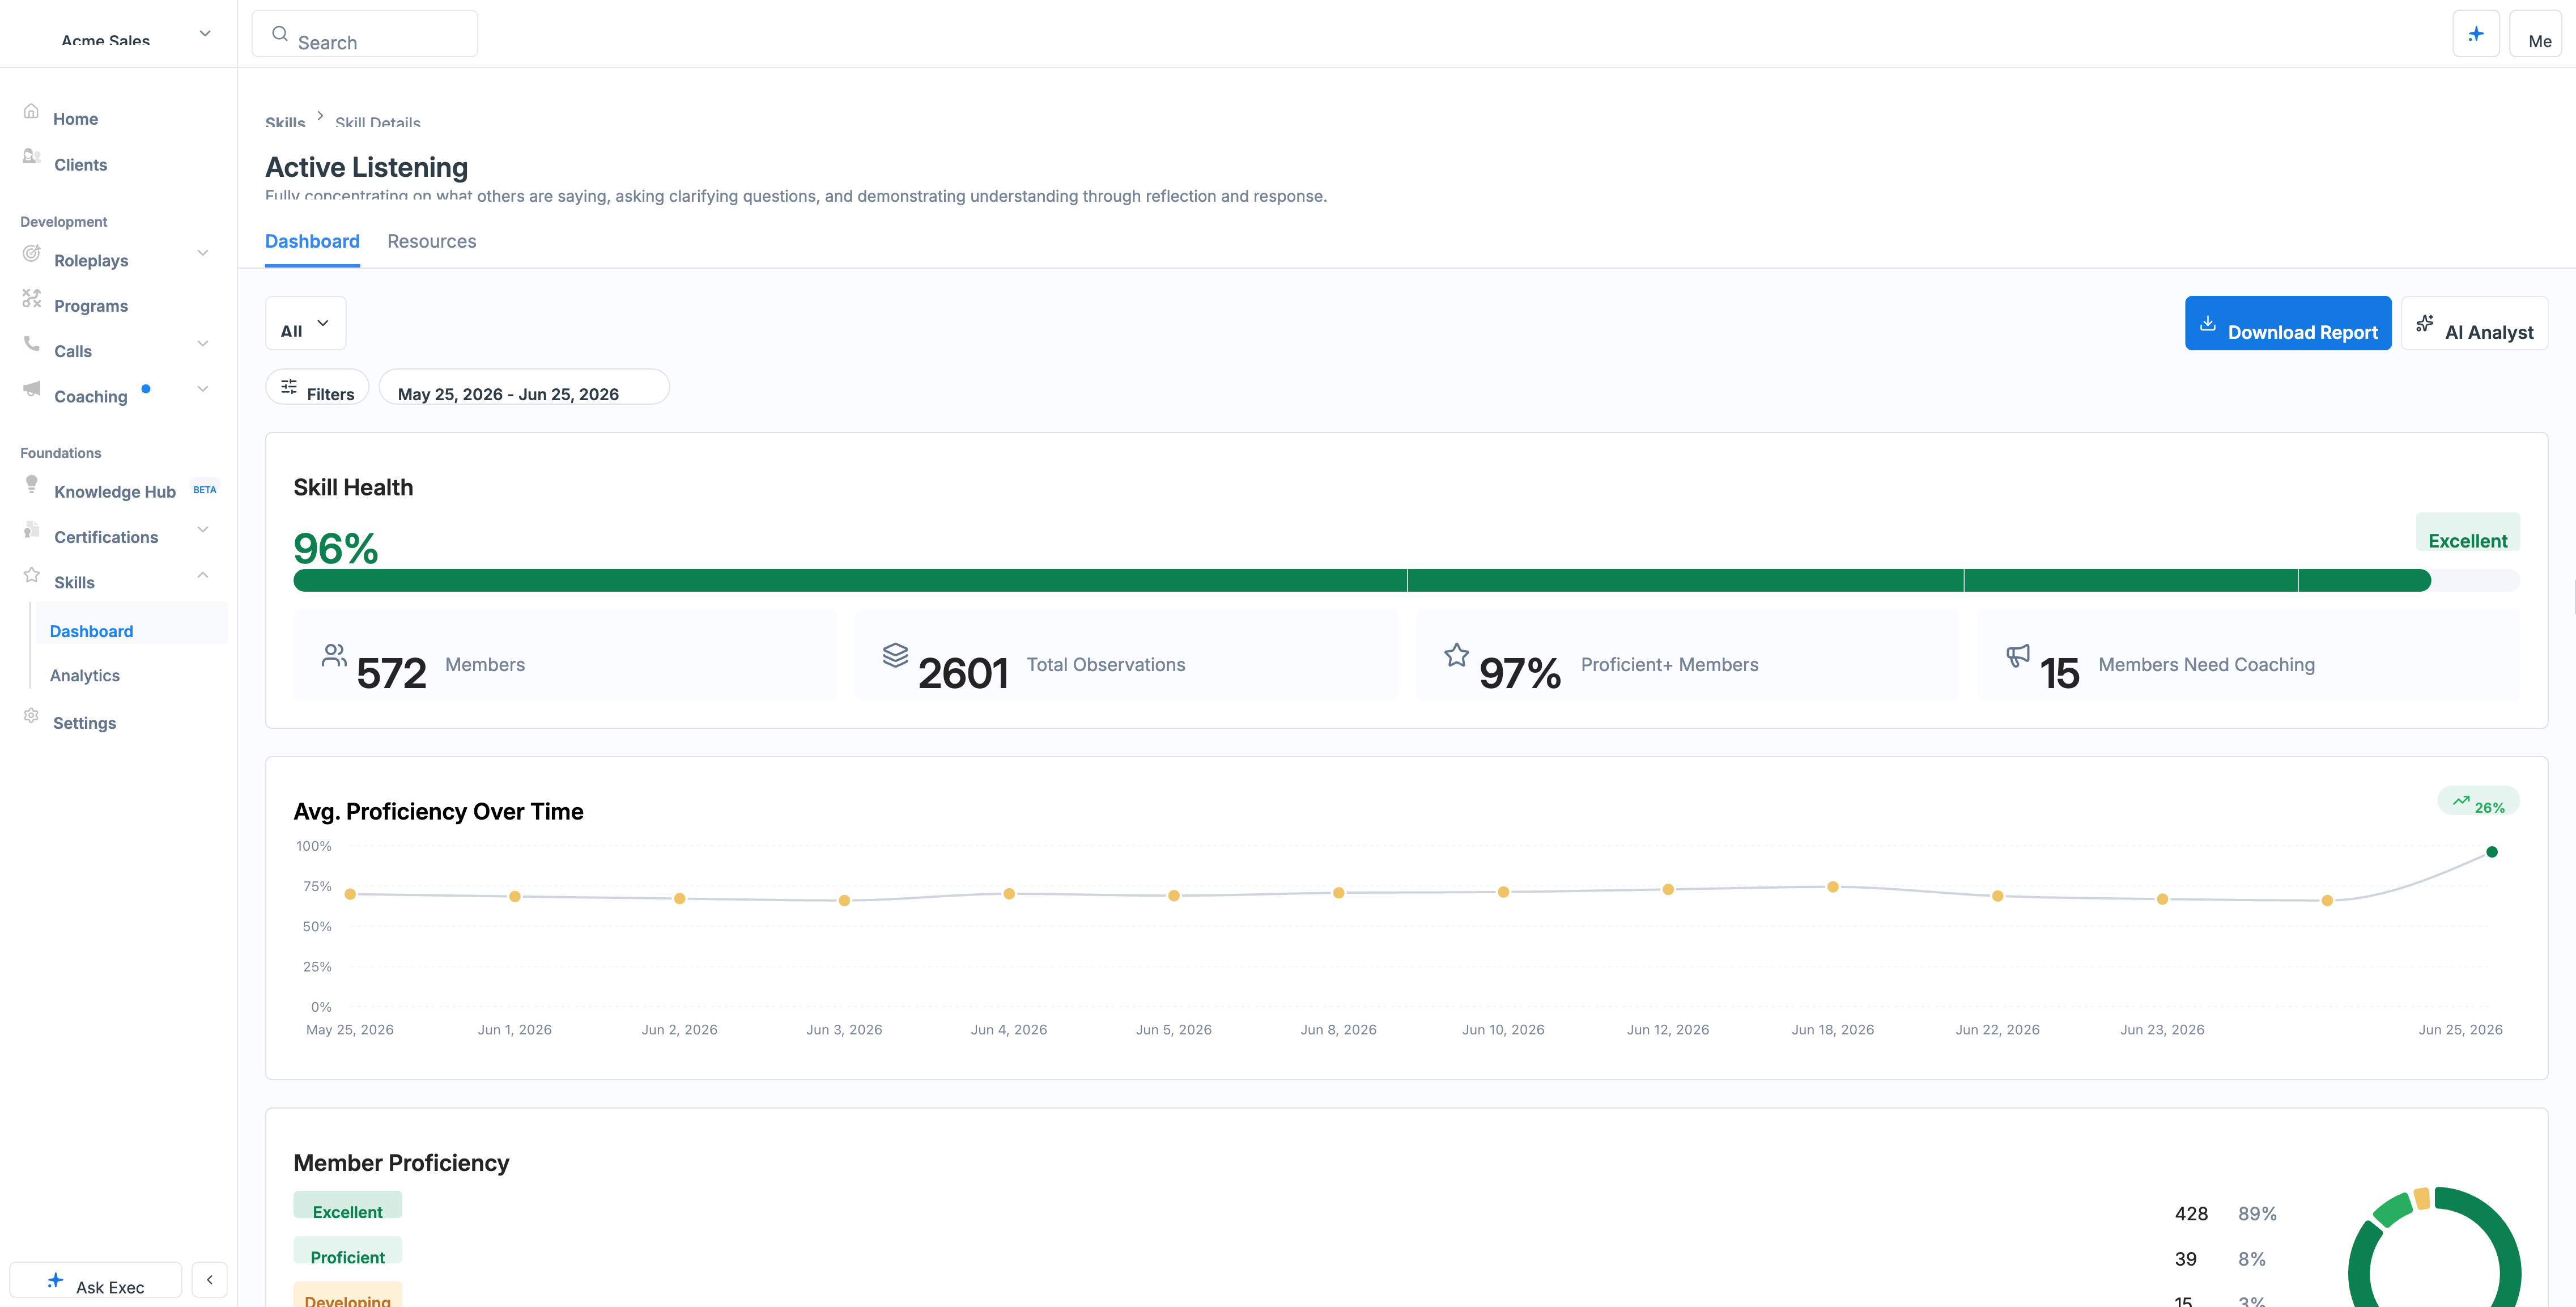Expand the Coaching submenu chevron

[x=203, y=389]
